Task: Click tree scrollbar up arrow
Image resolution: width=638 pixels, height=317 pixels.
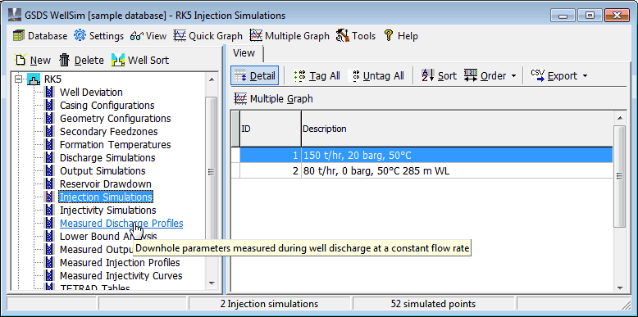Action: tap(212, 79)
